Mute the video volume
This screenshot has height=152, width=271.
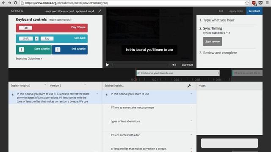(x=174, y=65)
